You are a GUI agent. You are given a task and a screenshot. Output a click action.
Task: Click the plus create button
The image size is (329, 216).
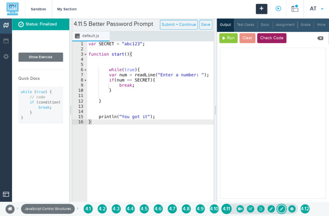click(x=262, y=9)
